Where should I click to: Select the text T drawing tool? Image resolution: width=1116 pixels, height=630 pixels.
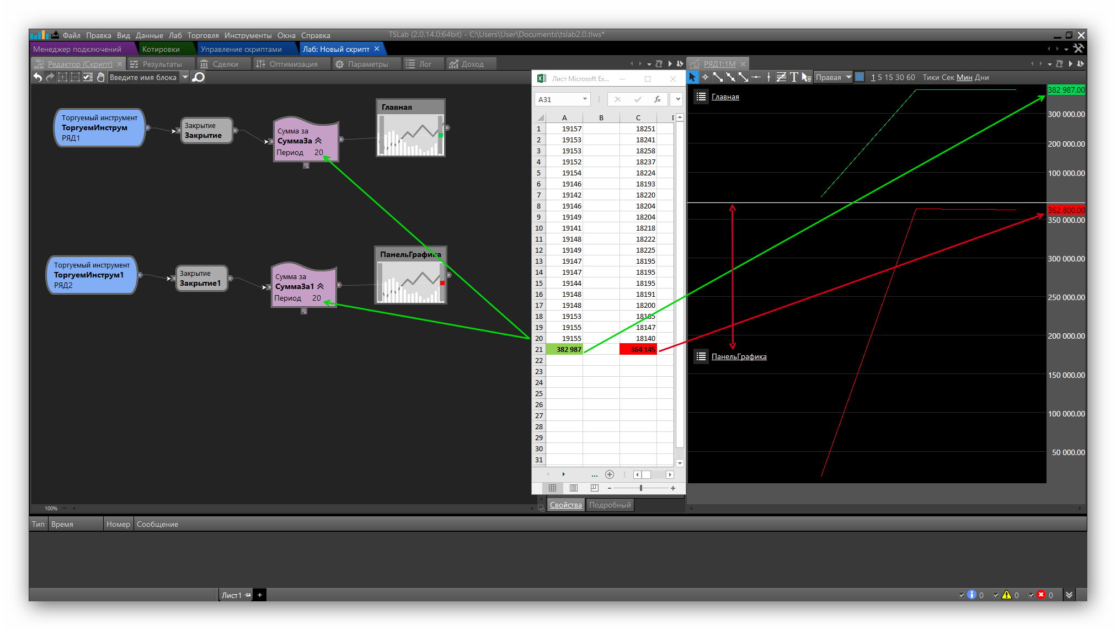click(794, 77)
